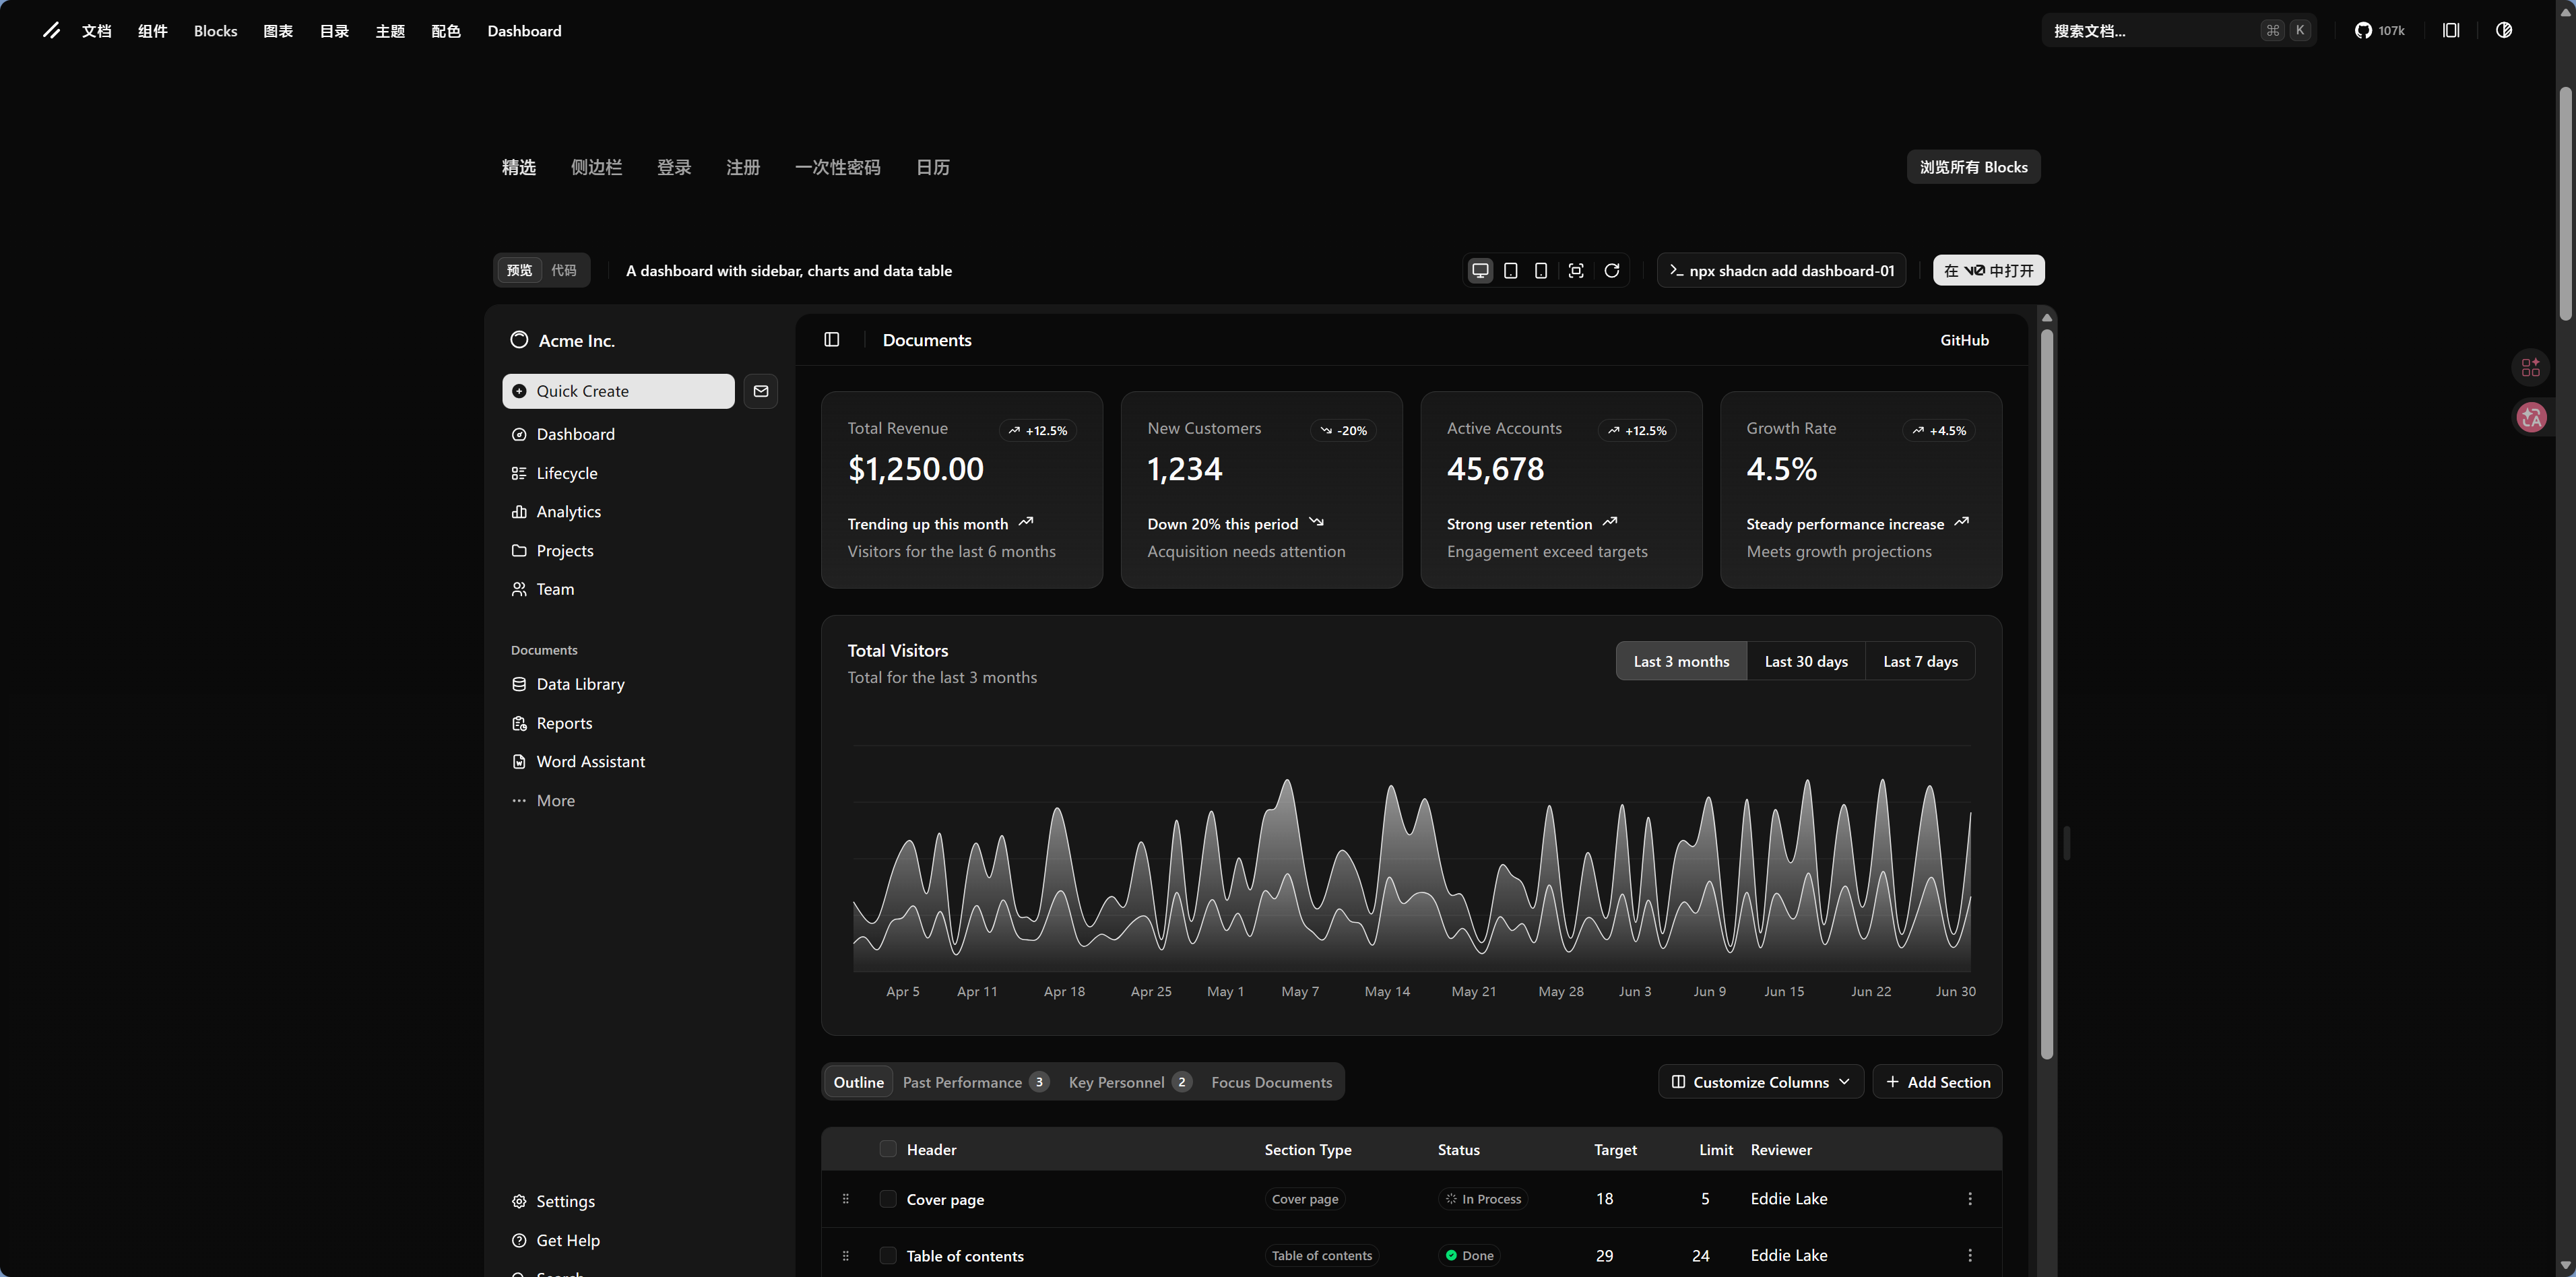This screenshot has height=1277, width=2576.
Task: Expand More under Documents sidebar
Action: click(555, 800)
